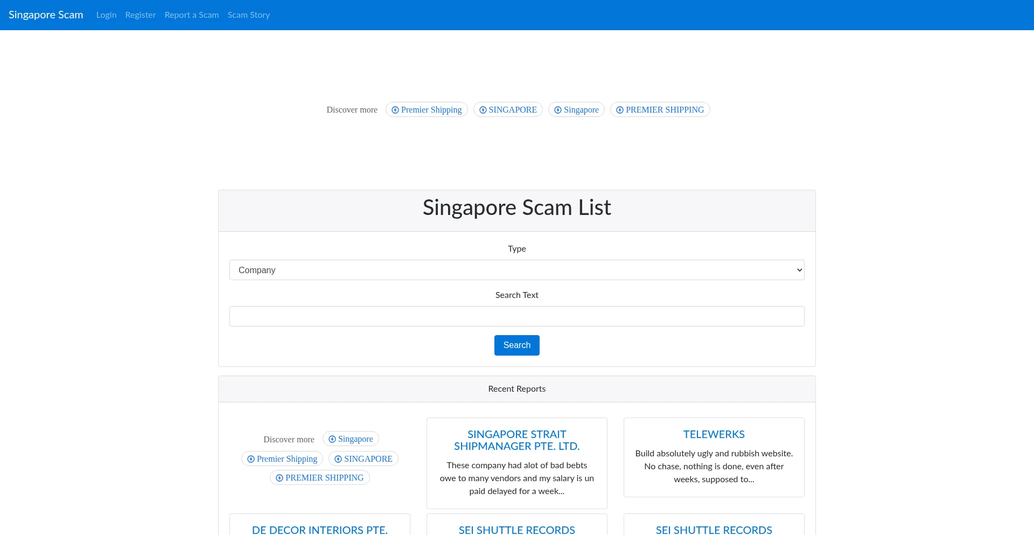
Task: Click the arrow icon on top PREMIER SHIPPING chip
Action: (x=620, y=110)
